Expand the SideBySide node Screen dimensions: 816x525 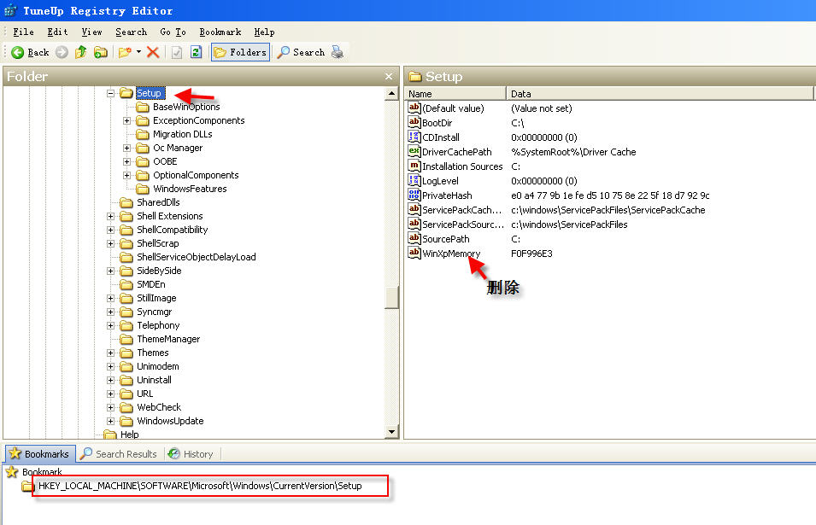point(110,271)
